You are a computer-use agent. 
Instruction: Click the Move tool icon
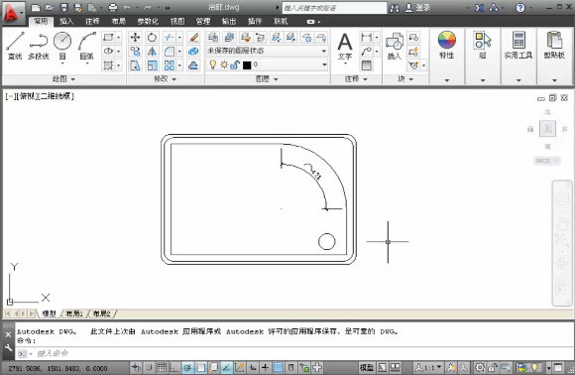pyautogui.click(x=135, y=37)
